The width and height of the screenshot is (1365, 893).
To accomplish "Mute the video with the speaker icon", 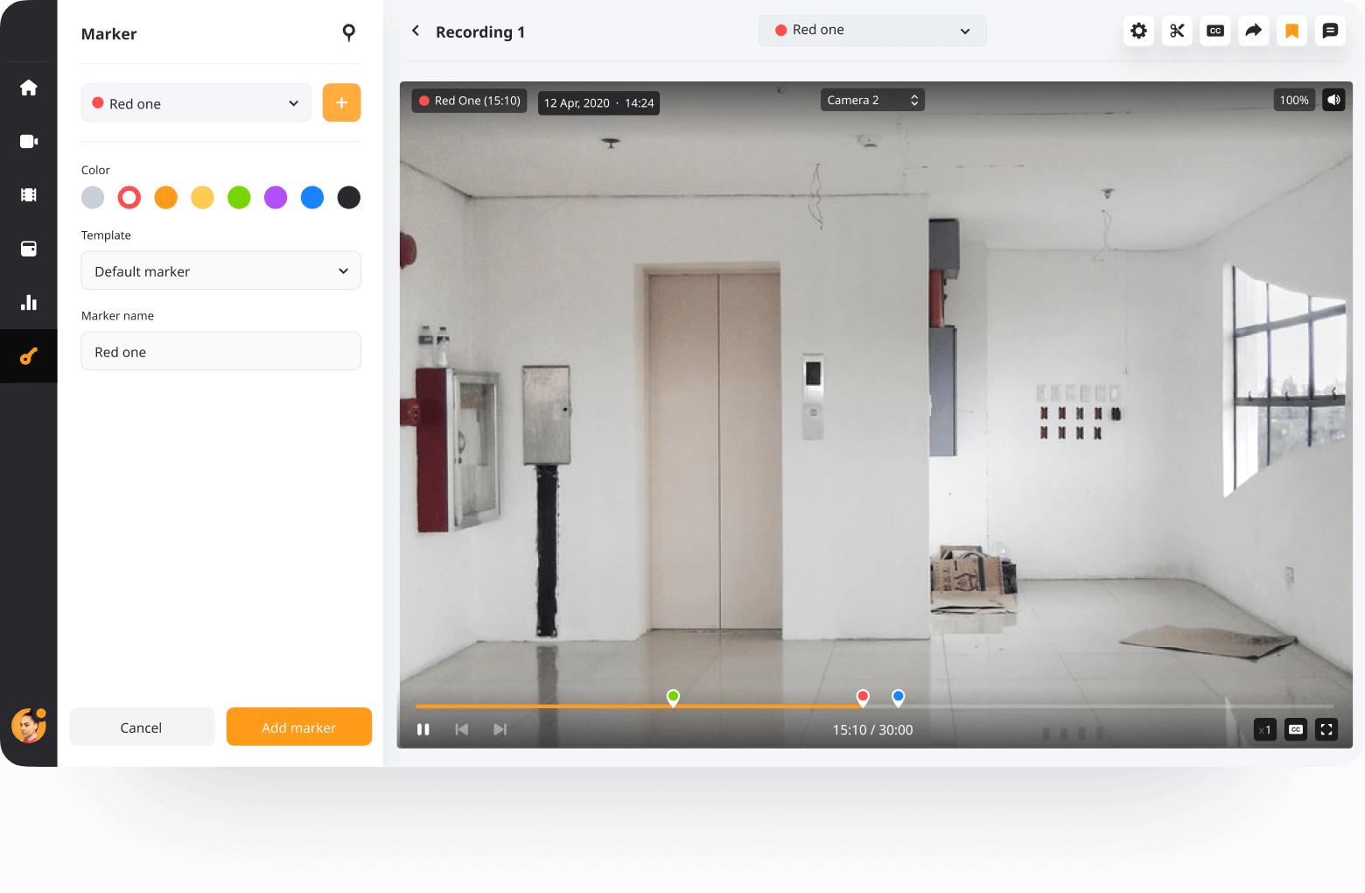I will [x=1333, y=100].
